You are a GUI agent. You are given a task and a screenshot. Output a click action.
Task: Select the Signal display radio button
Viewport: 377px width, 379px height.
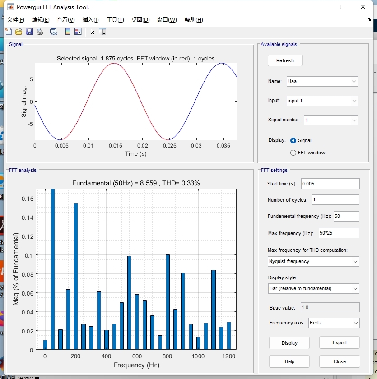click(293, 140)
